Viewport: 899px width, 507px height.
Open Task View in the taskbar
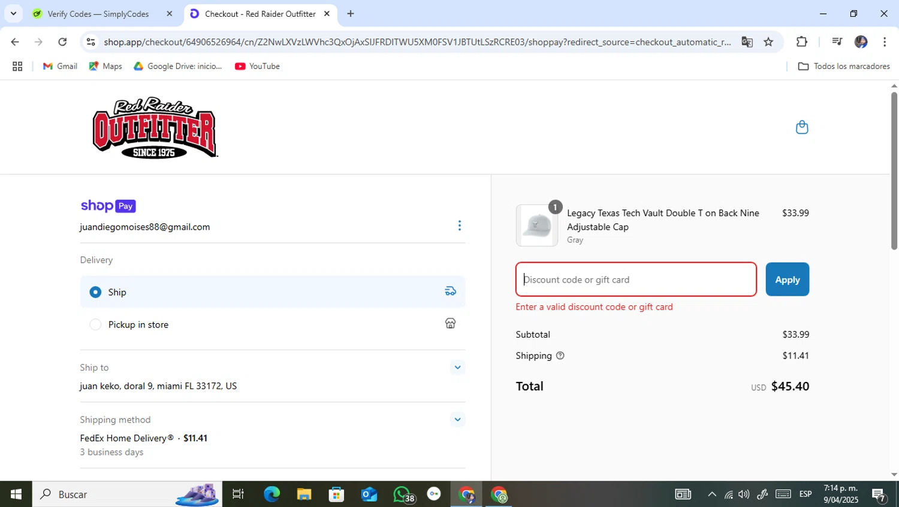238,494
